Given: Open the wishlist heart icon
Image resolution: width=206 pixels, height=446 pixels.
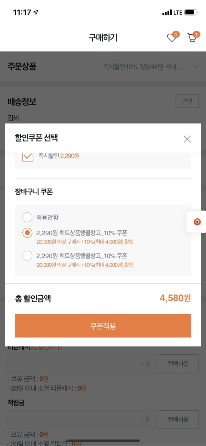Looking at the screenshot, I should (x=172, y=37).
